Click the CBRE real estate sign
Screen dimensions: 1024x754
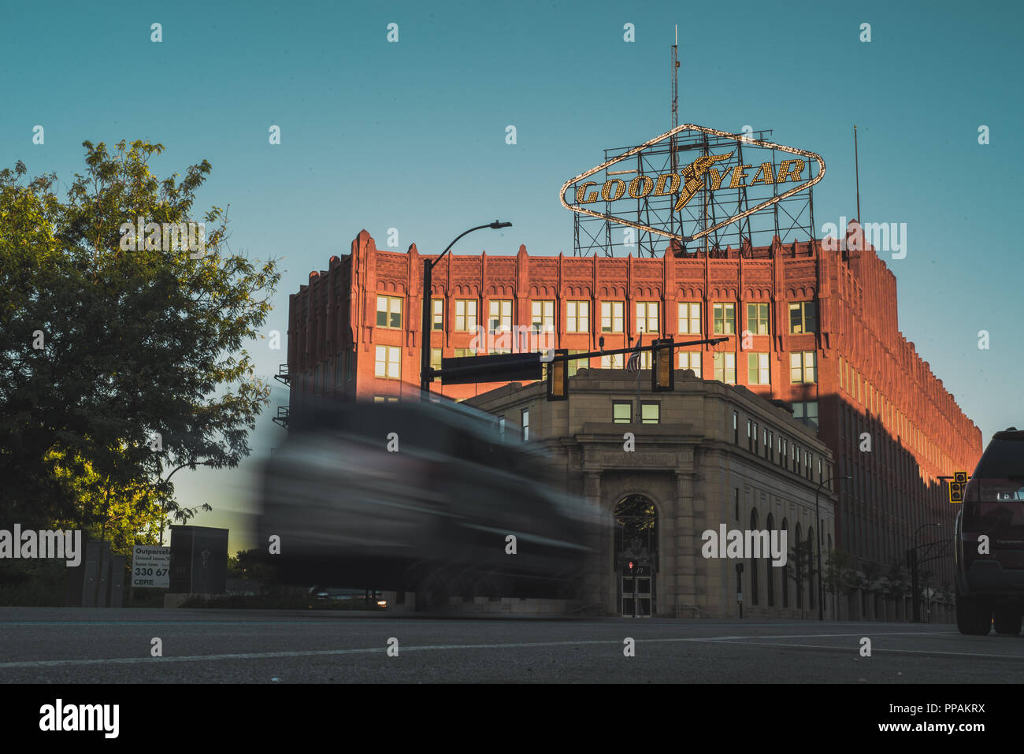pyautogui.click(x=150, y=566)
